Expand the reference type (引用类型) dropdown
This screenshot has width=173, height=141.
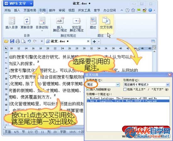pyautogui.click(x=118, y=85)
